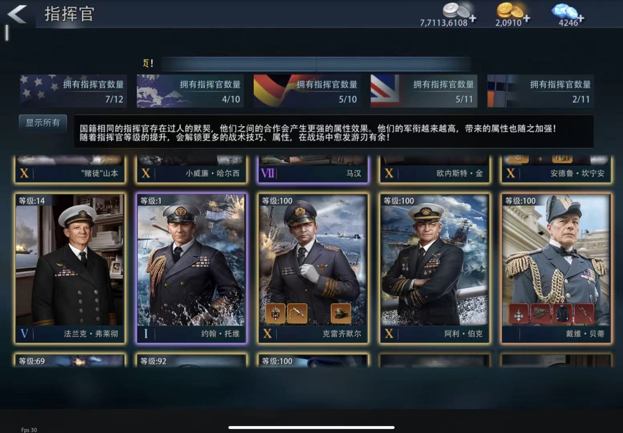Filter by American commanders 7/12 tab
This screenshot has width=623, height=433.
[x=73, y=91]
